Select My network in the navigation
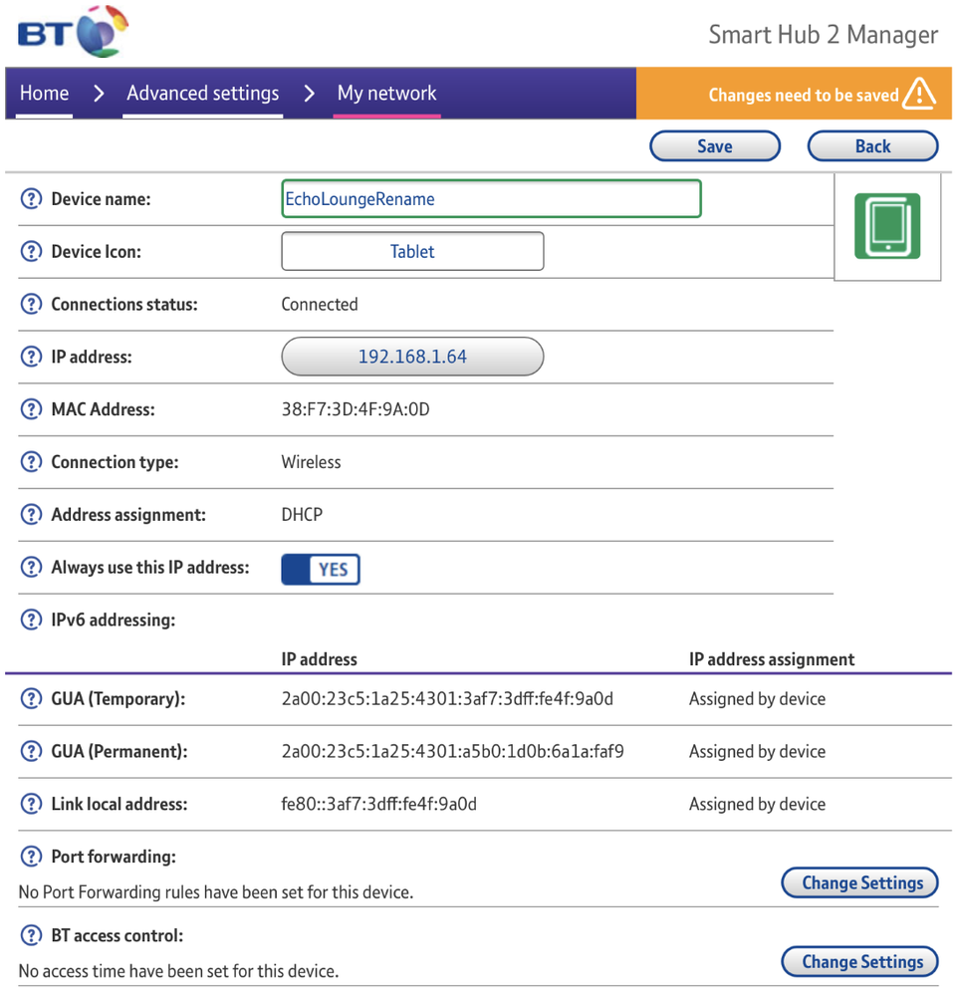This screenshot has height=995, width=956. pos(386,93)
